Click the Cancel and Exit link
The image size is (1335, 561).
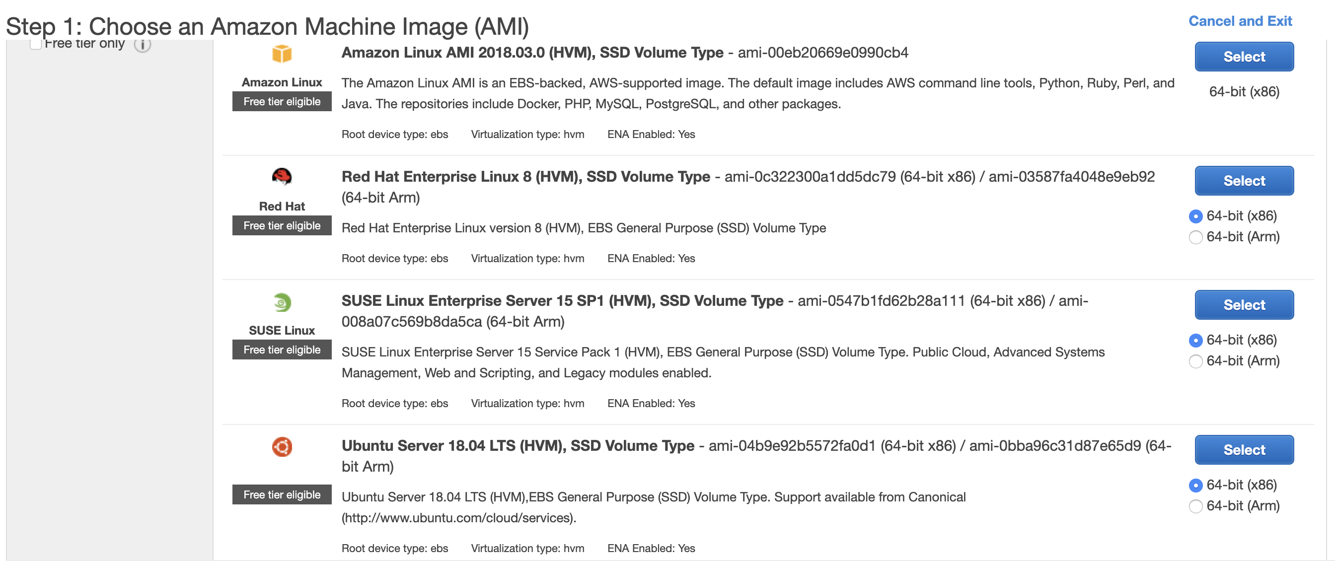[x=1240, y=21]
